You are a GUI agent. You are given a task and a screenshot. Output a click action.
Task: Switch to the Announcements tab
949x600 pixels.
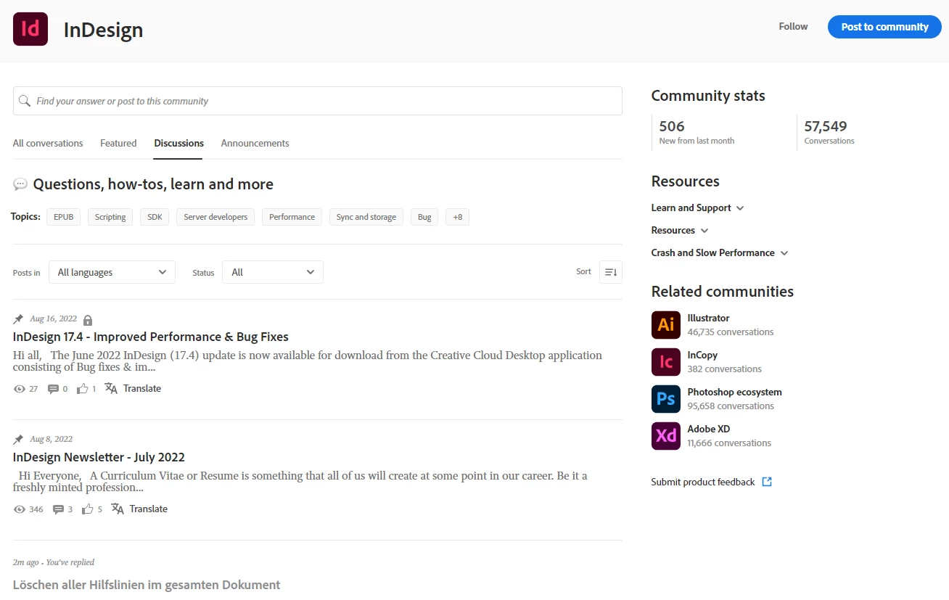click(255, 143)
